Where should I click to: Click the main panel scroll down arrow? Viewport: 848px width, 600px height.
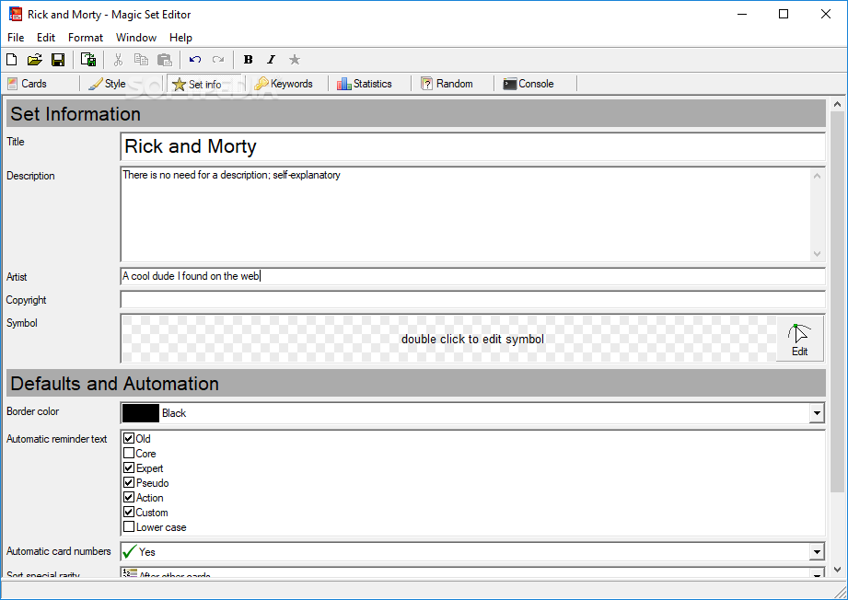point(837,570)
